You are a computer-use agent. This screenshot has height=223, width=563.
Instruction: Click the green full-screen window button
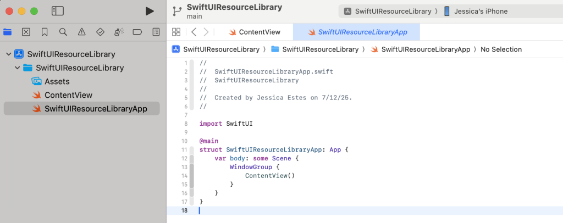(x=34, y=11)
